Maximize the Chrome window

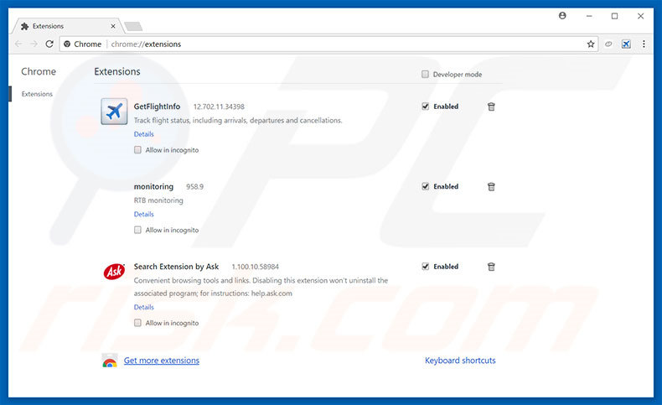tap(615, 16)
